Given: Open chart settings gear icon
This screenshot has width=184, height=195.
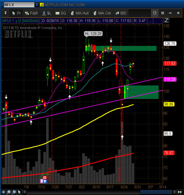Looking at the screenshot, I should pos(178,13).
